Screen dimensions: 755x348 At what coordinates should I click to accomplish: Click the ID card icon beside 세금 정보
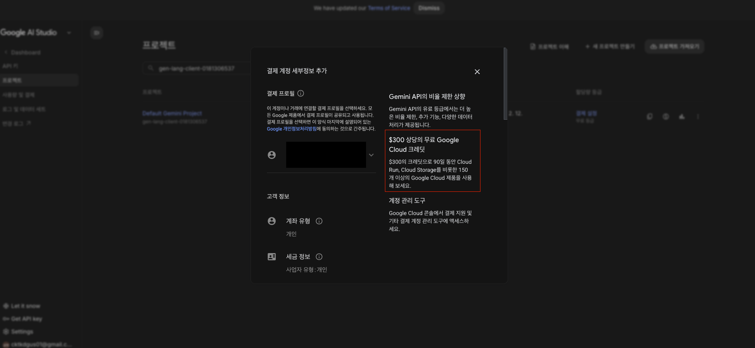coord(272,257)
